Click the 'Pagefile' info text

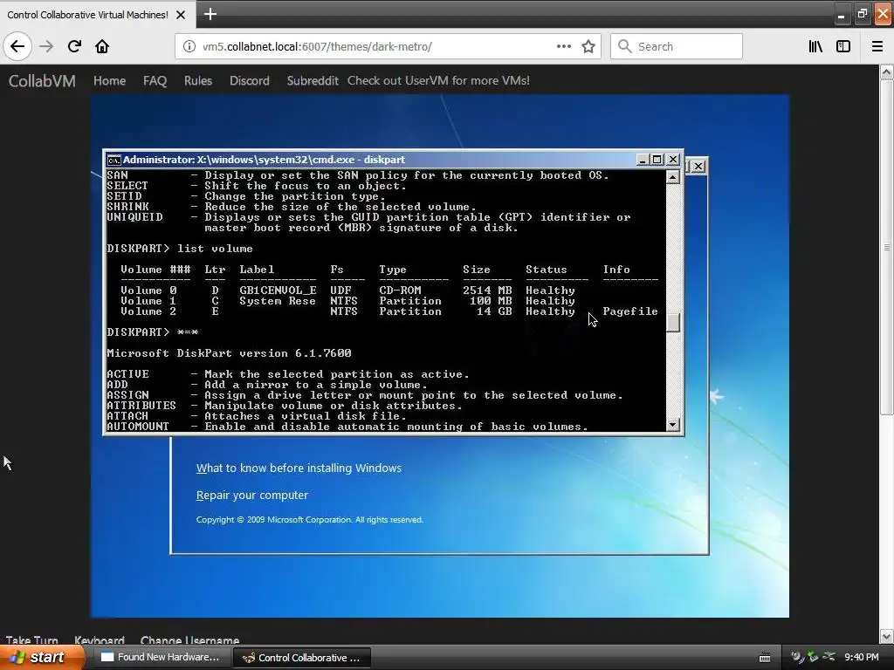point(630,311)
